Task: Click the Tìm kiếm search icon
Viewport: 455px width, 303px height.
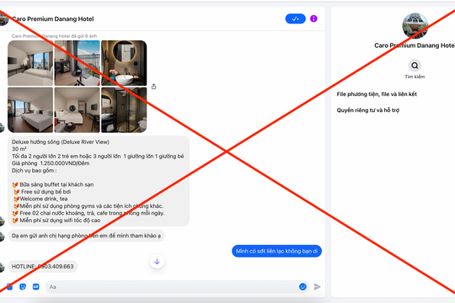Action: pyautogui.click(x=415, y=66)
